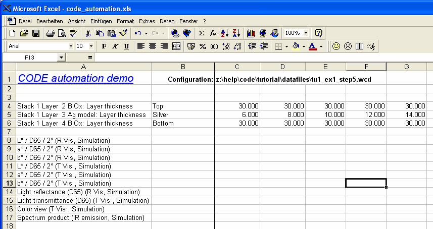The height and width of the screenshot is (229, 433).
Task: Open the Datei menu
Action: click(25, 21)
